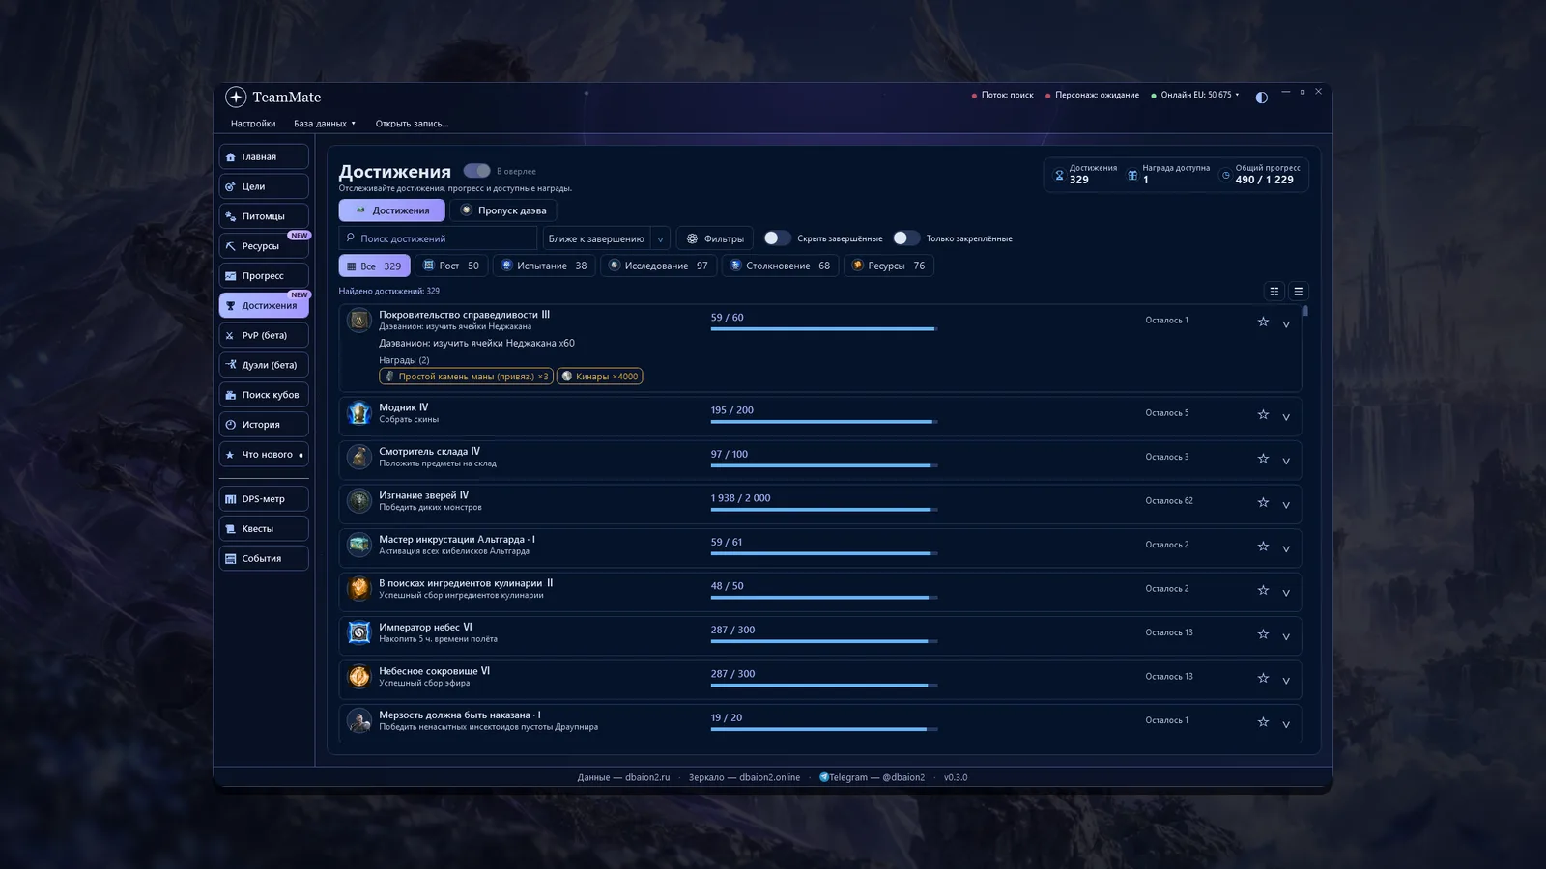Star the Небесное сокровище VI row

click(1263, 678)
